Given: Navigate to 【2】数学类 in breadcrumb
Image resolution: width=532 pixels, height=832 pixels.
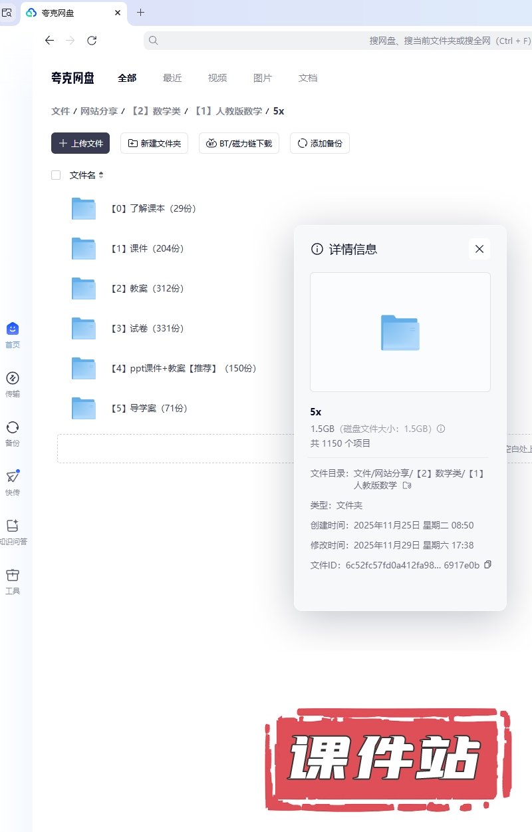Looking at the screenshot, I should pyautogui.click(x=155, y=111).
